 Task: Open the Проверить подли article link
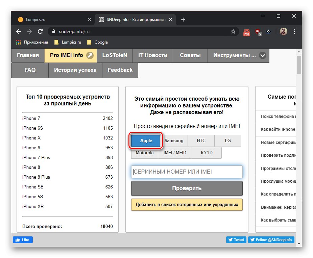tap(278, 155)
